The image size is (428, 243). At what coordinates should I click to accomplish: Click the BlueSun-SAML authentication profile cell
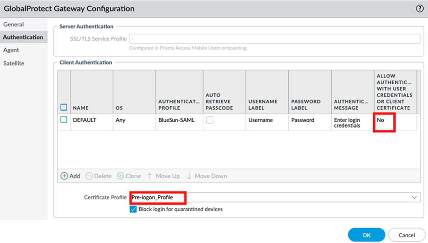tap(177, 120)
